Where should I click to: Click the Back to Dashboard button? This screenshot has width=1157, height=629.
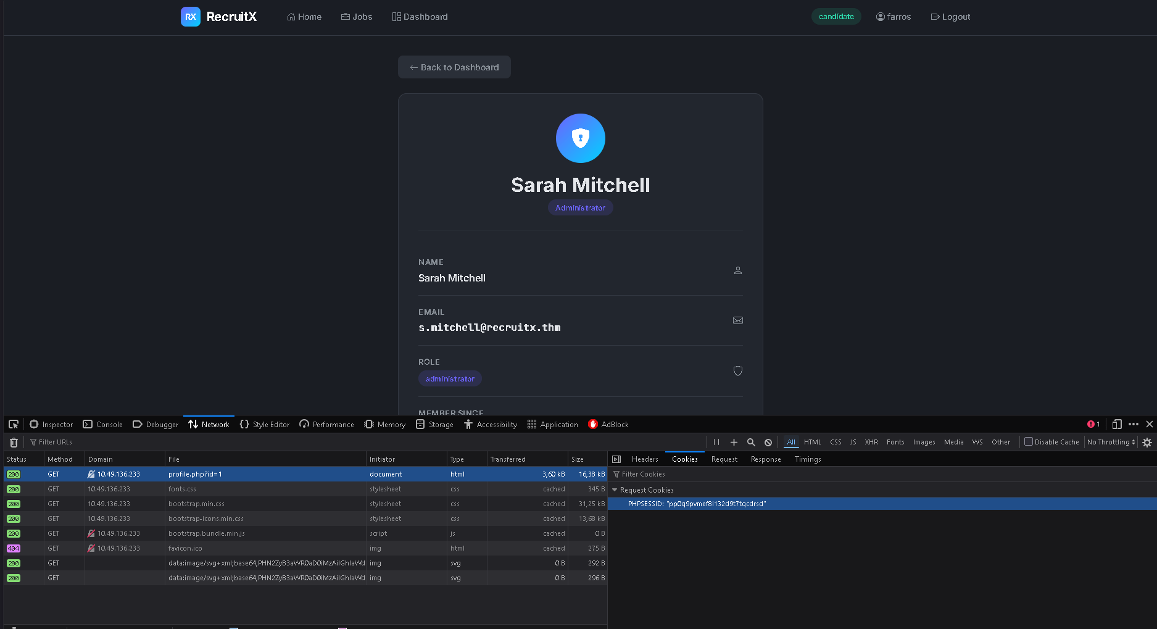click(x=454, y=67)
